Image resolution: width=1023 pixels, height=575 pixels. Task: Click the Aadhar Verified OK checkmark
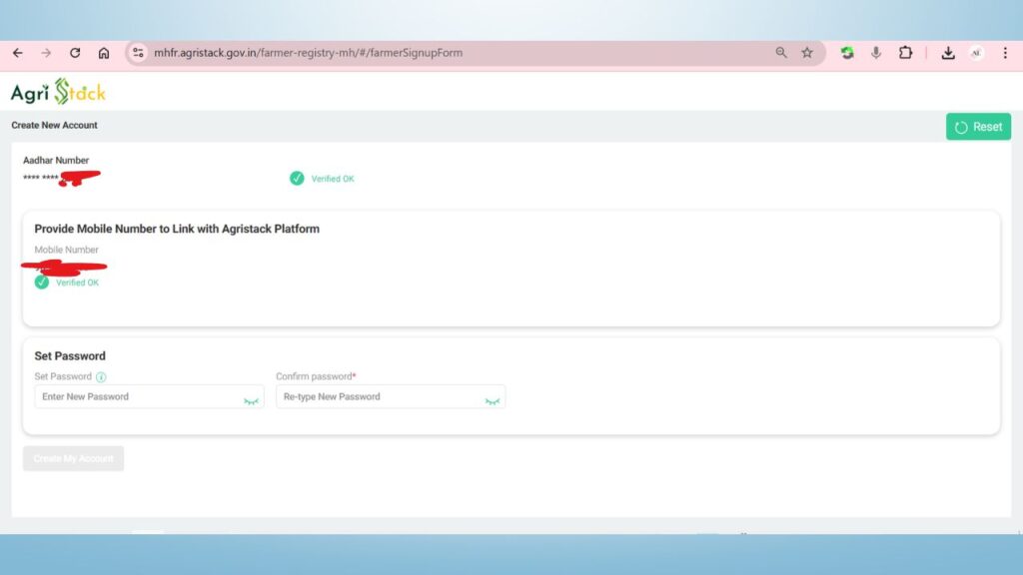[x=297, y=178]
